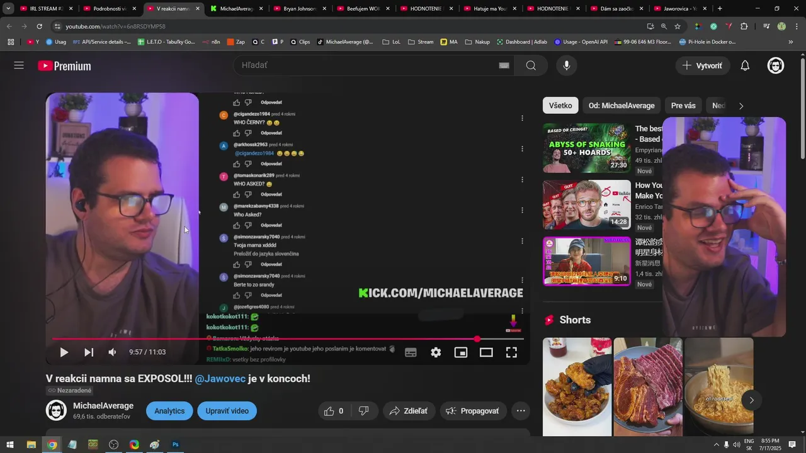Seek on the video progress bar
Image resolution: width=806 pixels, height=453 pixels.
point(288,339)
